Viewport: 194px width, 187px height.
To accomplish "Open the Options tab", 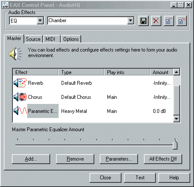I will tap(71, 39).
